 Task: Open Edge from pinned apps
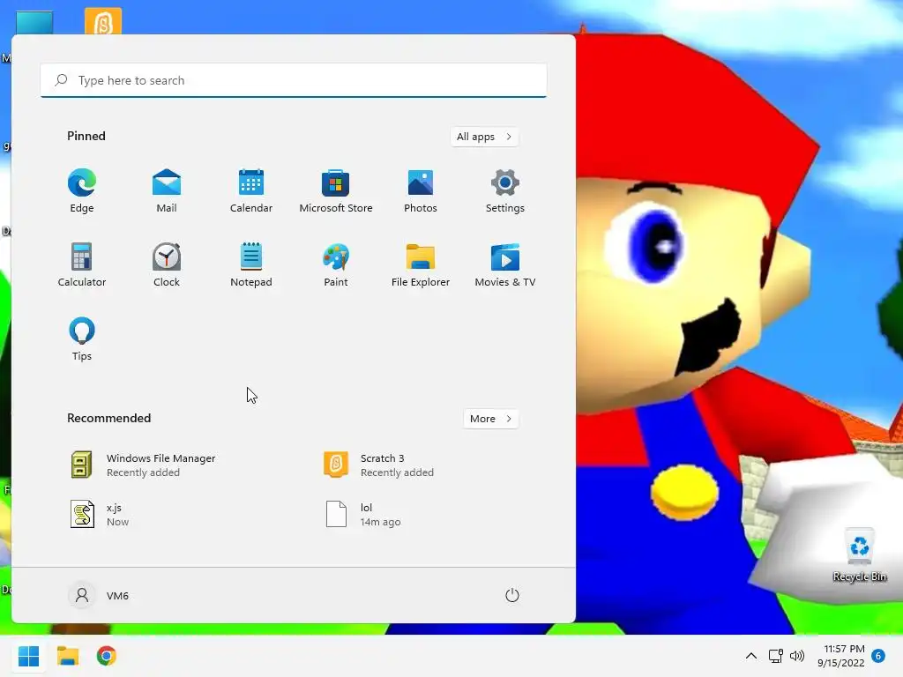[x=82, y=191]
